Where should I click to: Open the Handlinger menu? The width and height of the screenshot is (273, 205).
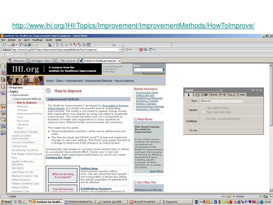[x=37, y=40]
